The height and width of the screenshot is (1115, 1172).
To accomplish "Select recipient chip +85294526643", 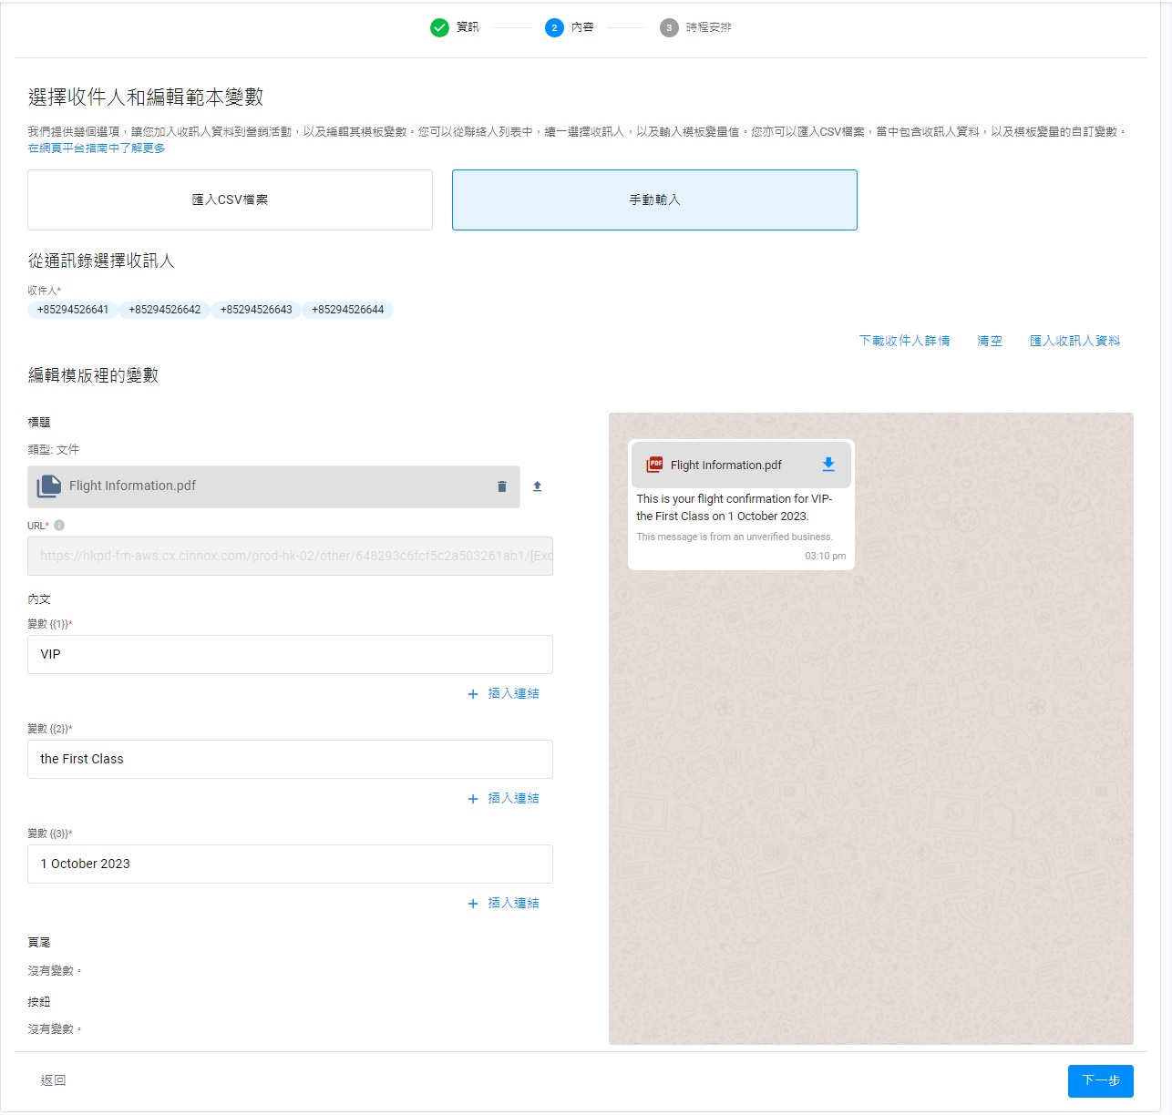I will [256, 310].
